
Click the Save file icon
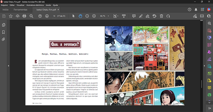[4, 16]
